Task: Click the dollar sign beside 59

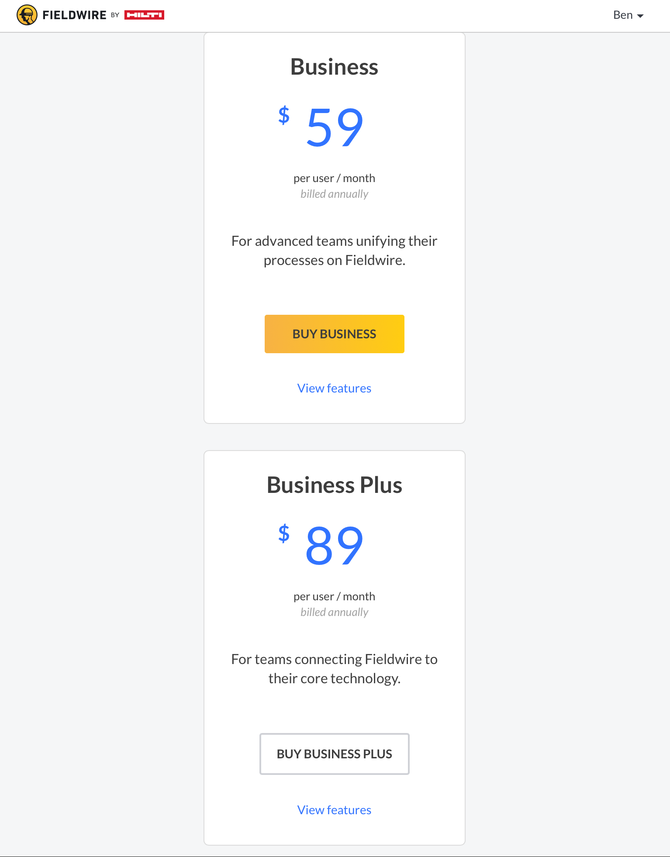Action: pos(284,115)
